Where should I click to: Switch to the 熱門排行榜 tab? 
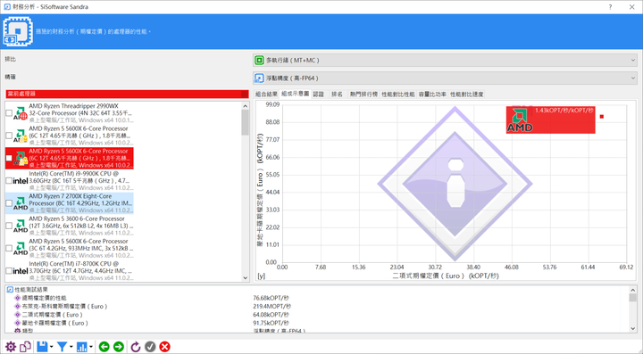click(x=363, y=95)
